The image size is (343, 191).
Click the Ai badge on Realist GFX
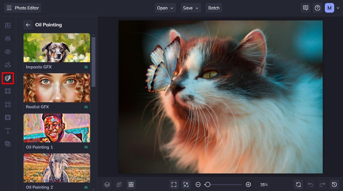coord(86,107)
